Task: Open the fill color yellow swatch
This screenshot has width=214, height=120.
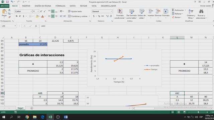Action: point(37,16)
